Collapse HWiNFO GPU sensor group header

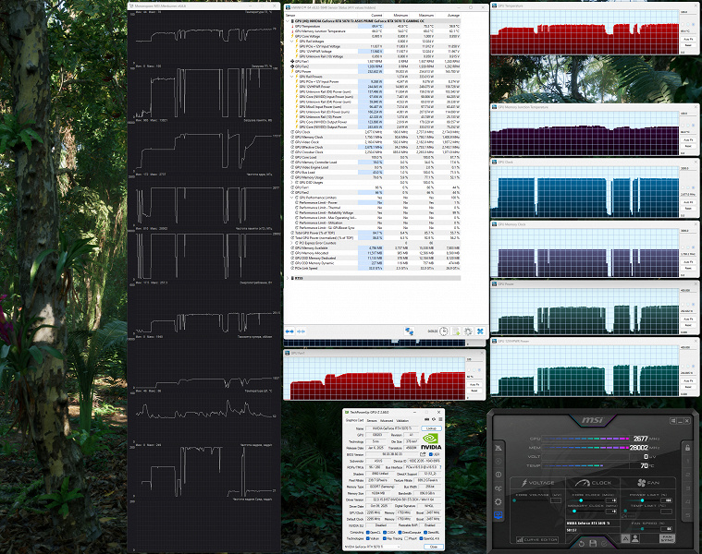(287, 21)
